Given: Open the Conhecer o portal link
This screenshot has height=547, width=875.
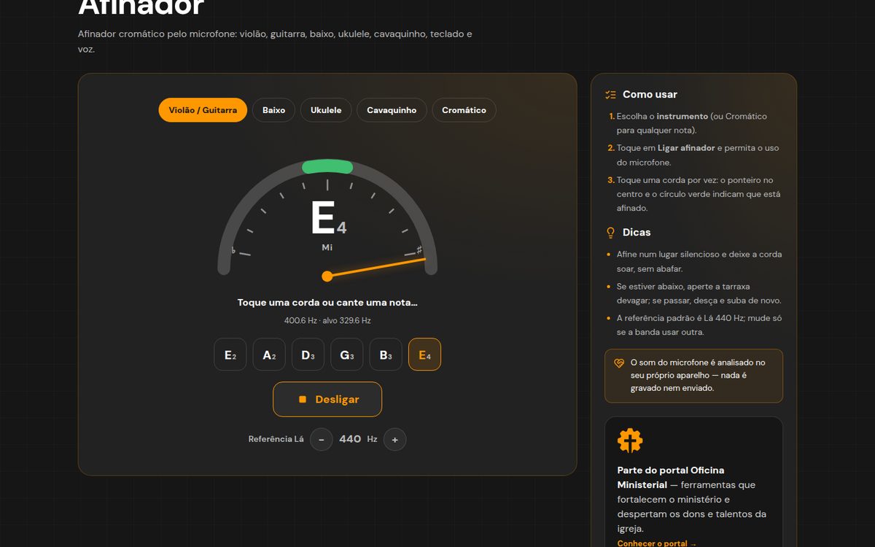Looking at the screenshot, I should click(x=657, y=543).
